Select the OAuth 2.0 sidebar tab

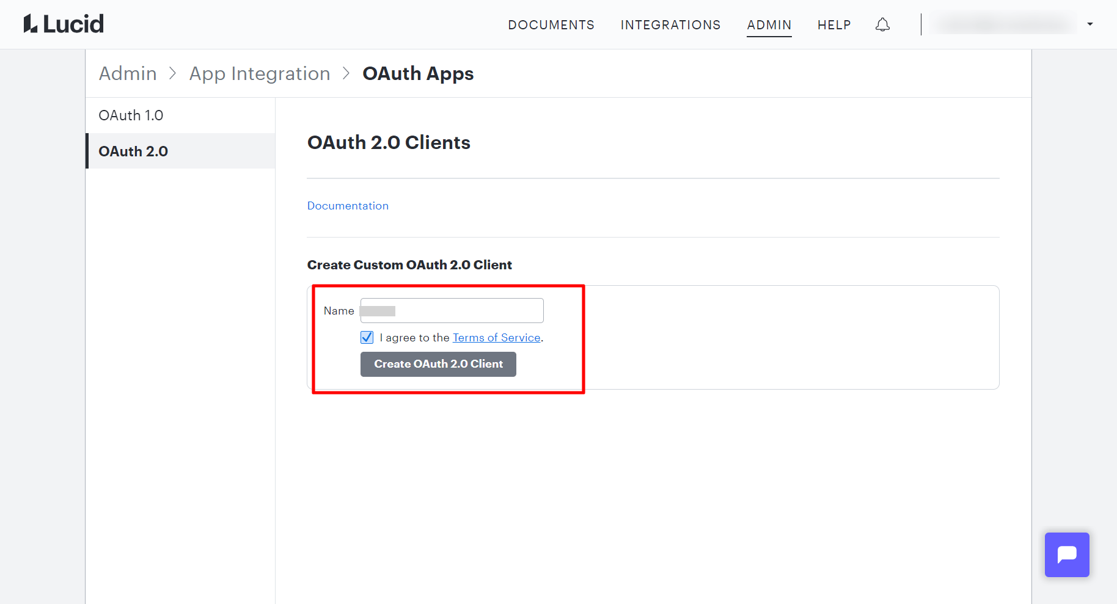180,151
